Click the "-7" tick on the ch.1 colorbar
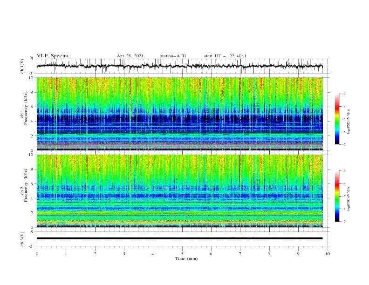The image size is (369, 285). tap(344, 144)
